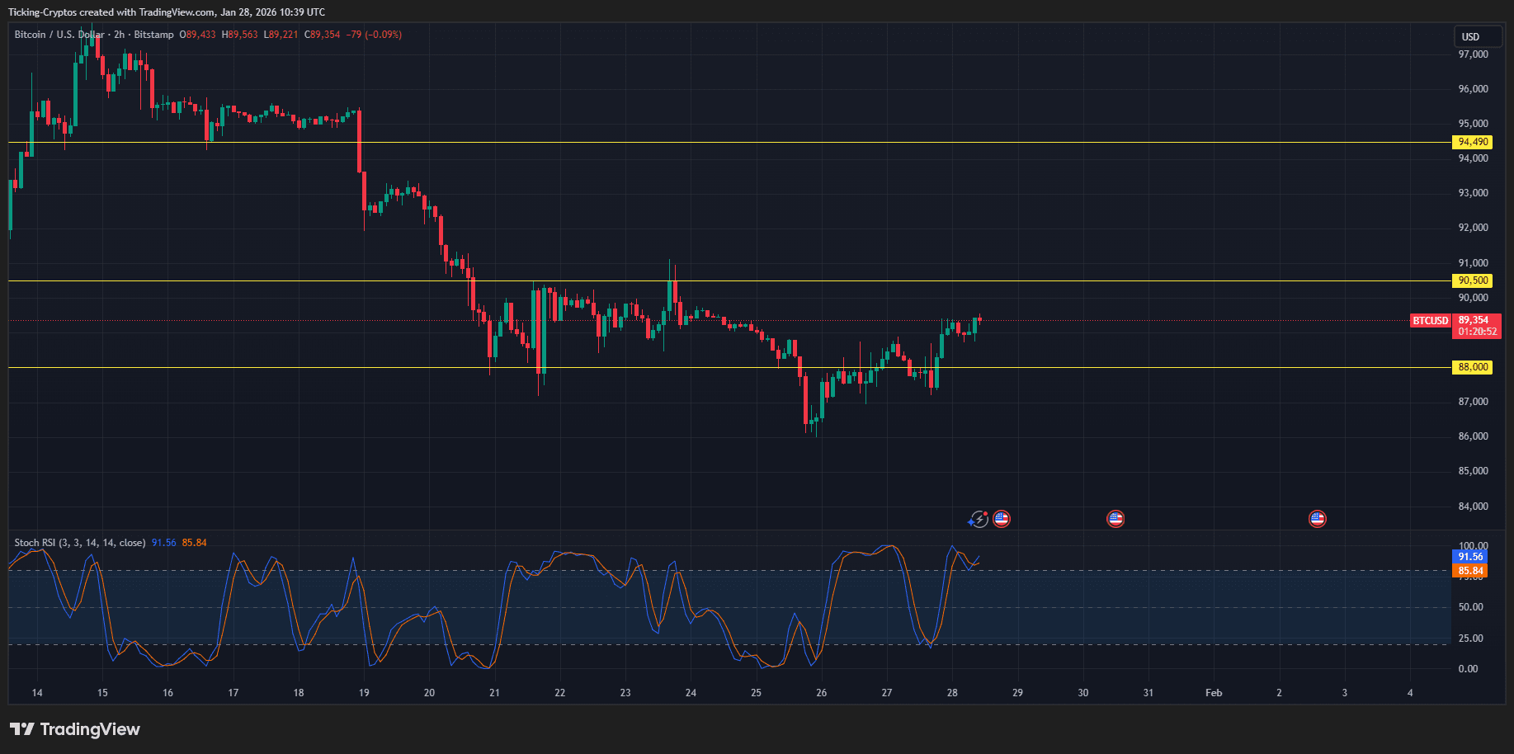
Task: Select the yellow 94,490 price line label
Action: 1472,142
